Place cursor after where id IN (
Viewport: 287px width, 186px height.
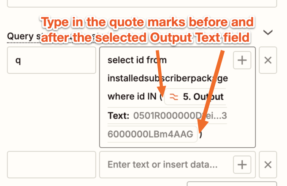tap(162, 97)
